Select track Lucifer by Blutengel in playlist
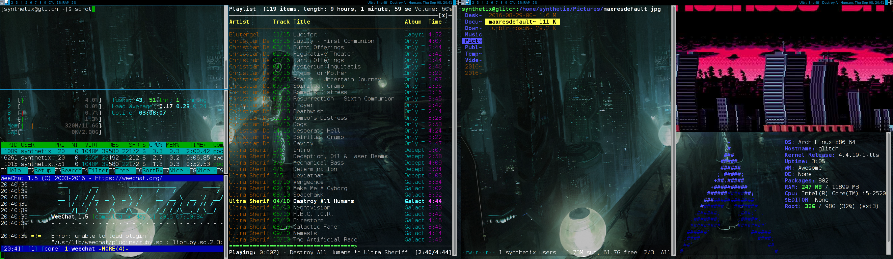Screen dimensions: 893x259 point(340,35)
